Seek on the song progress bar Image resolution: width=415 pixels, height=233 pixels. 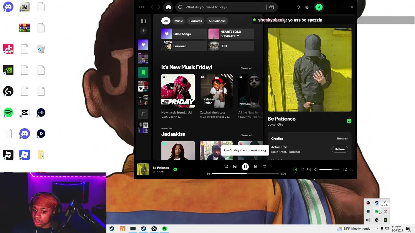click(245, 174)
